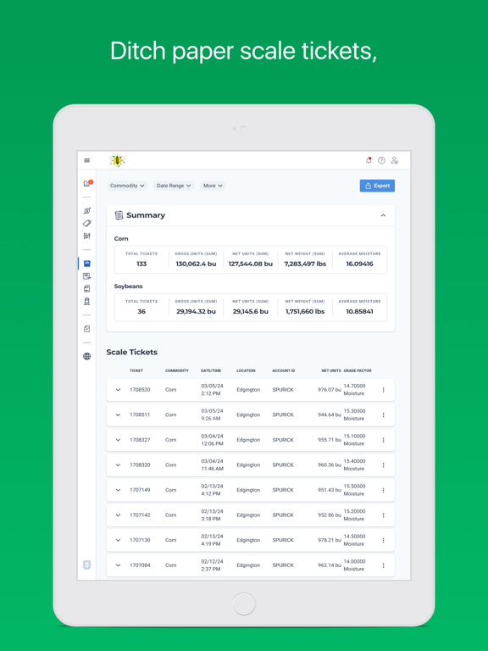488x651 pixels.
Task: Open the sidebar globe icon
Action: [86, 356]
